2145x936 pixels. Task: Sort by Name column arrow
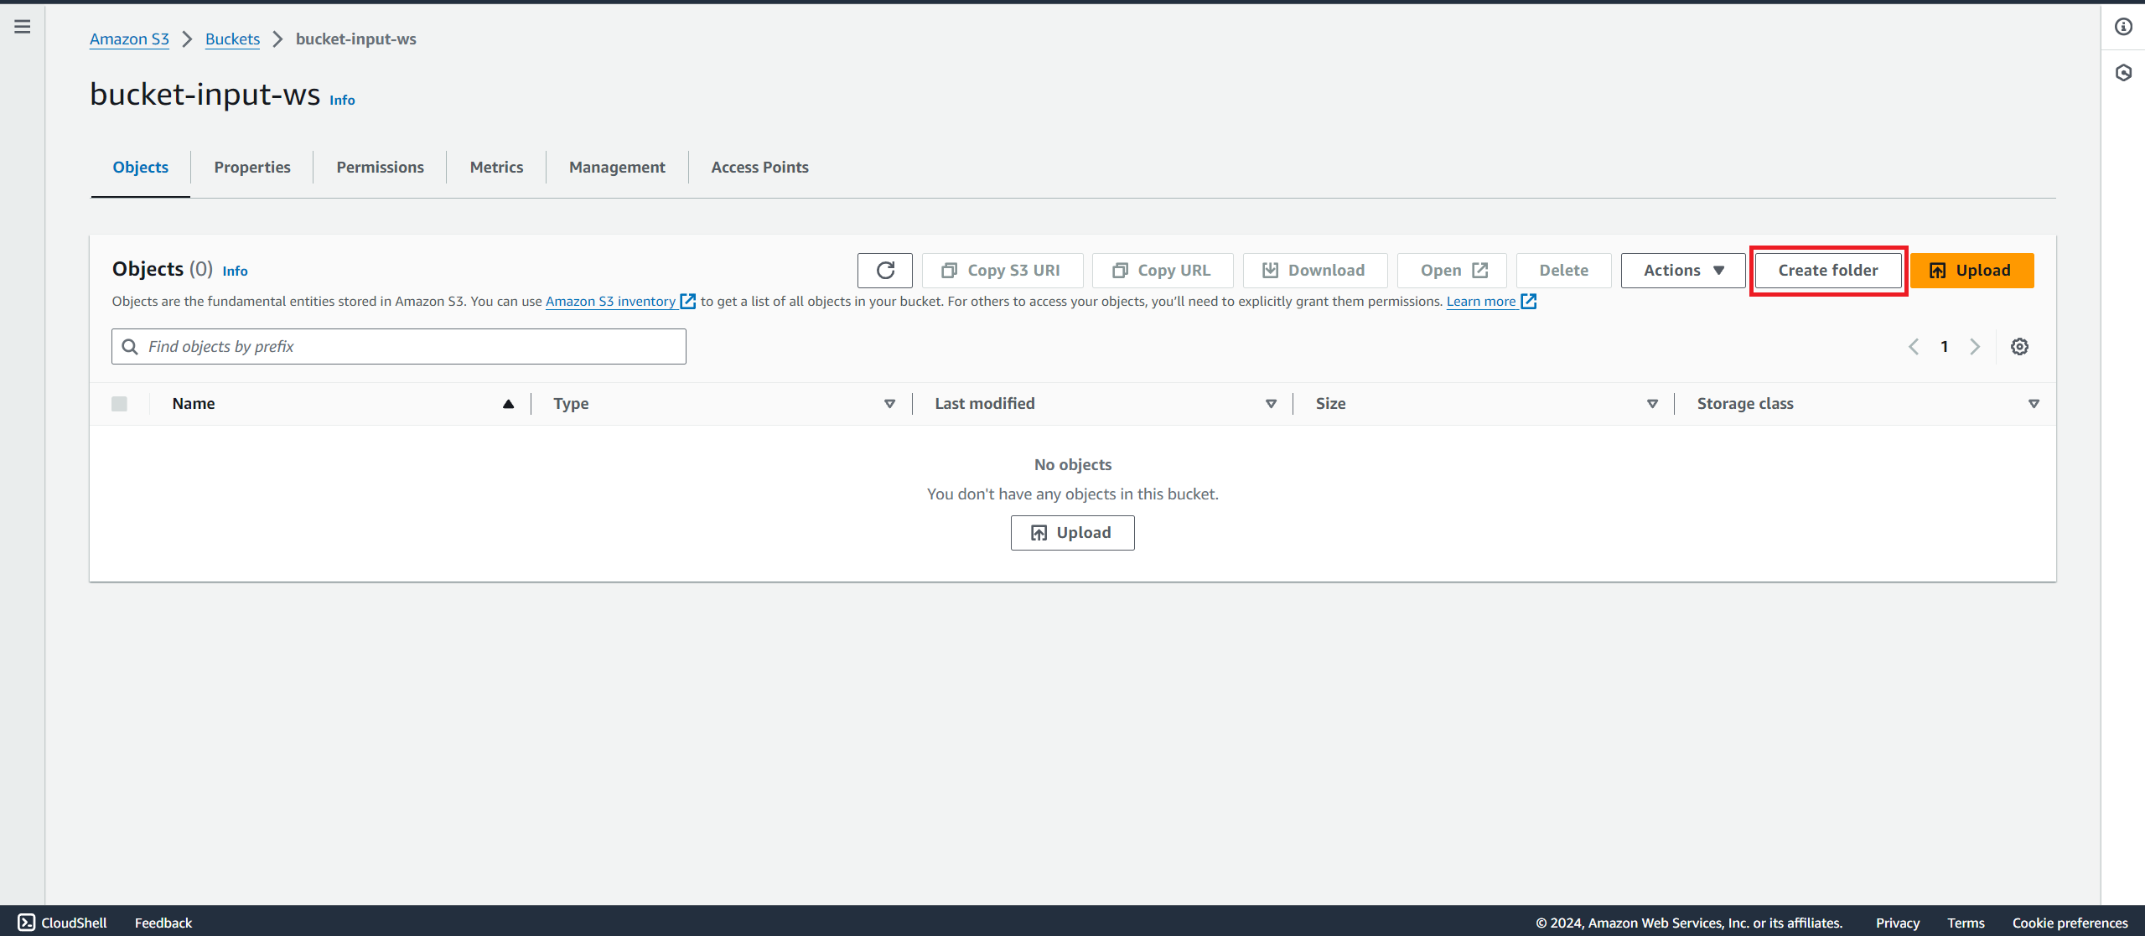tap(508, 404)
